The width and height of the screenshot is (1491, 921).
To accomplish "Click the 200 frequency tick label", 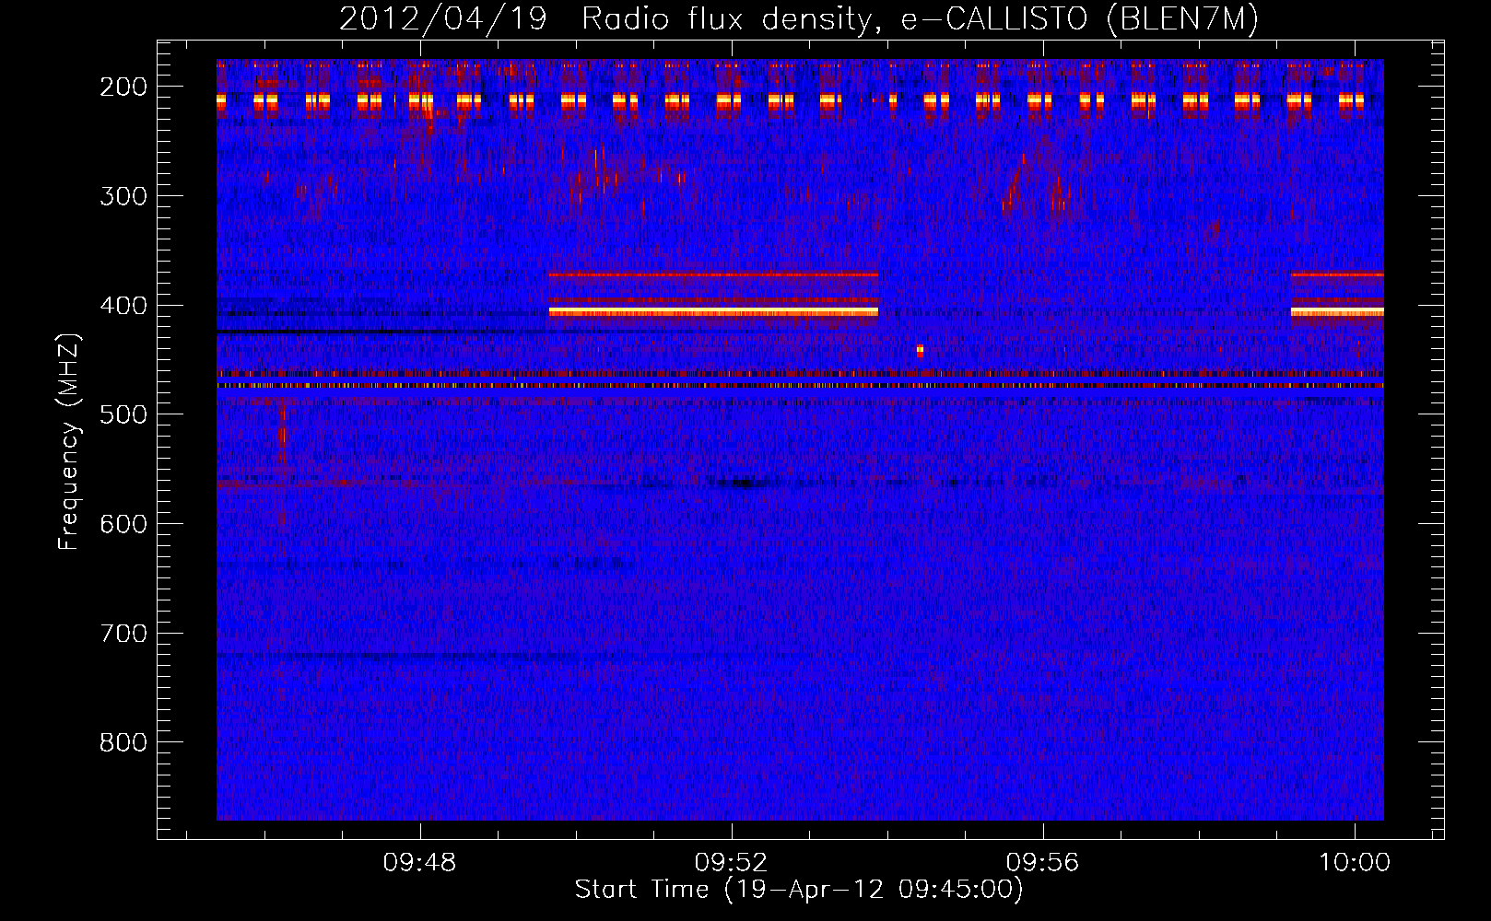I will 123,87.
